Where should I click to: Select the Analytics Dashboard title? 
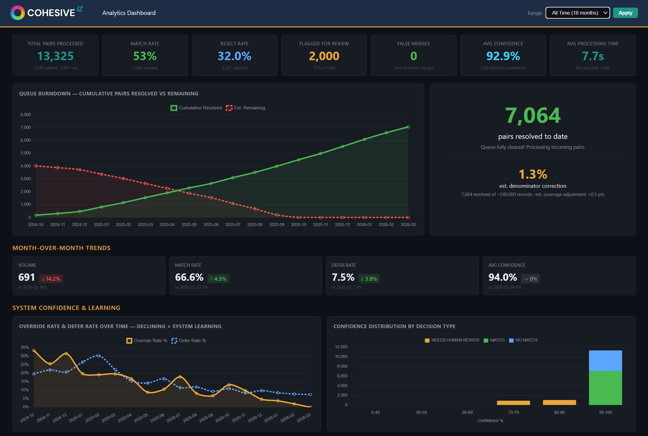click(129, 13)
